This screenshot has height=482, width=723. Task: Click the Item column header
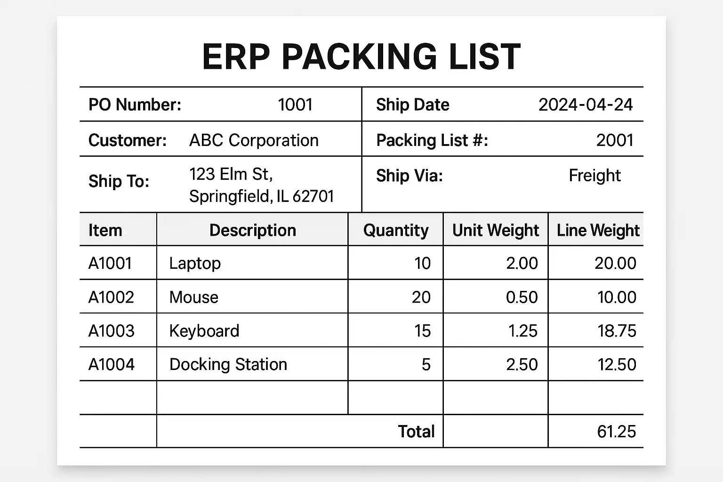point(105,230)
